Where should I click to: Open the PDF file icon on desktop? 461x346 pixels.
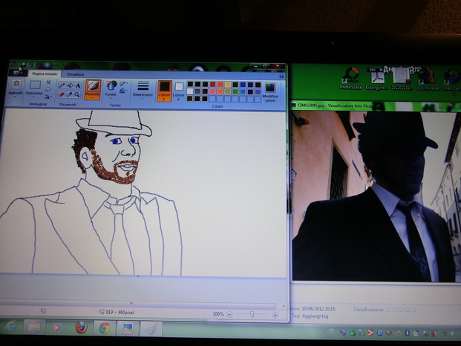[x=376, y=78]
